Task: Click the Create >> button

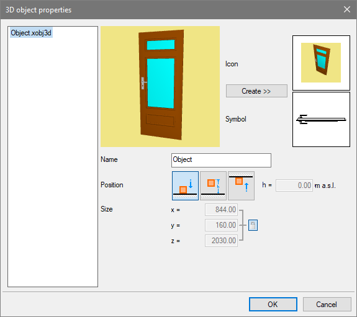Action: (x=256, y=91)
